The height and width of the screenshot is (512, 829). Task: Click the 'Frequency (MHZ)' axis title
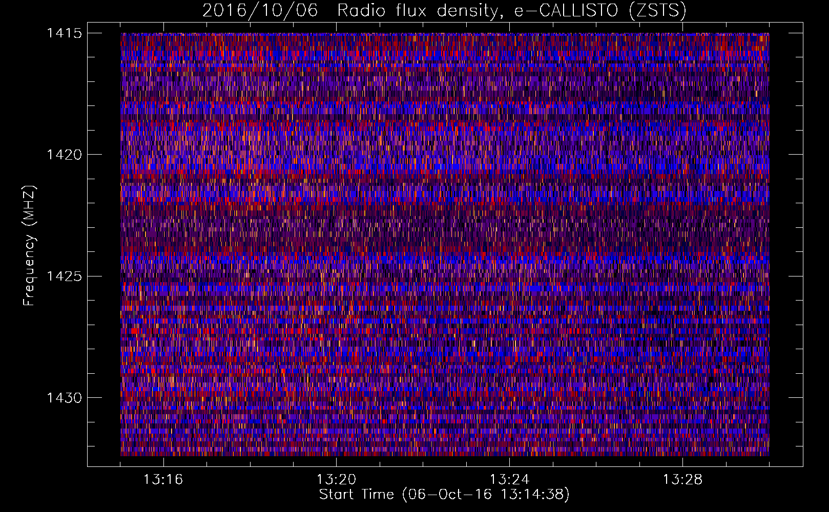click(30, 246)
